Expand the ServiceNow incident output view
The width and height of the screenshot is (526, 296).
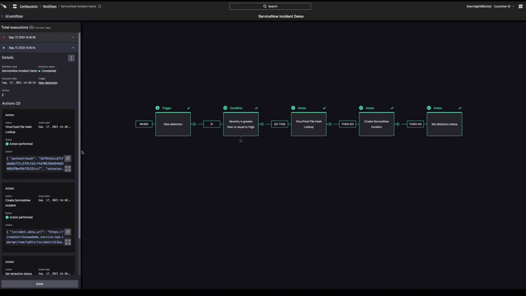click(x=68, y=242)
